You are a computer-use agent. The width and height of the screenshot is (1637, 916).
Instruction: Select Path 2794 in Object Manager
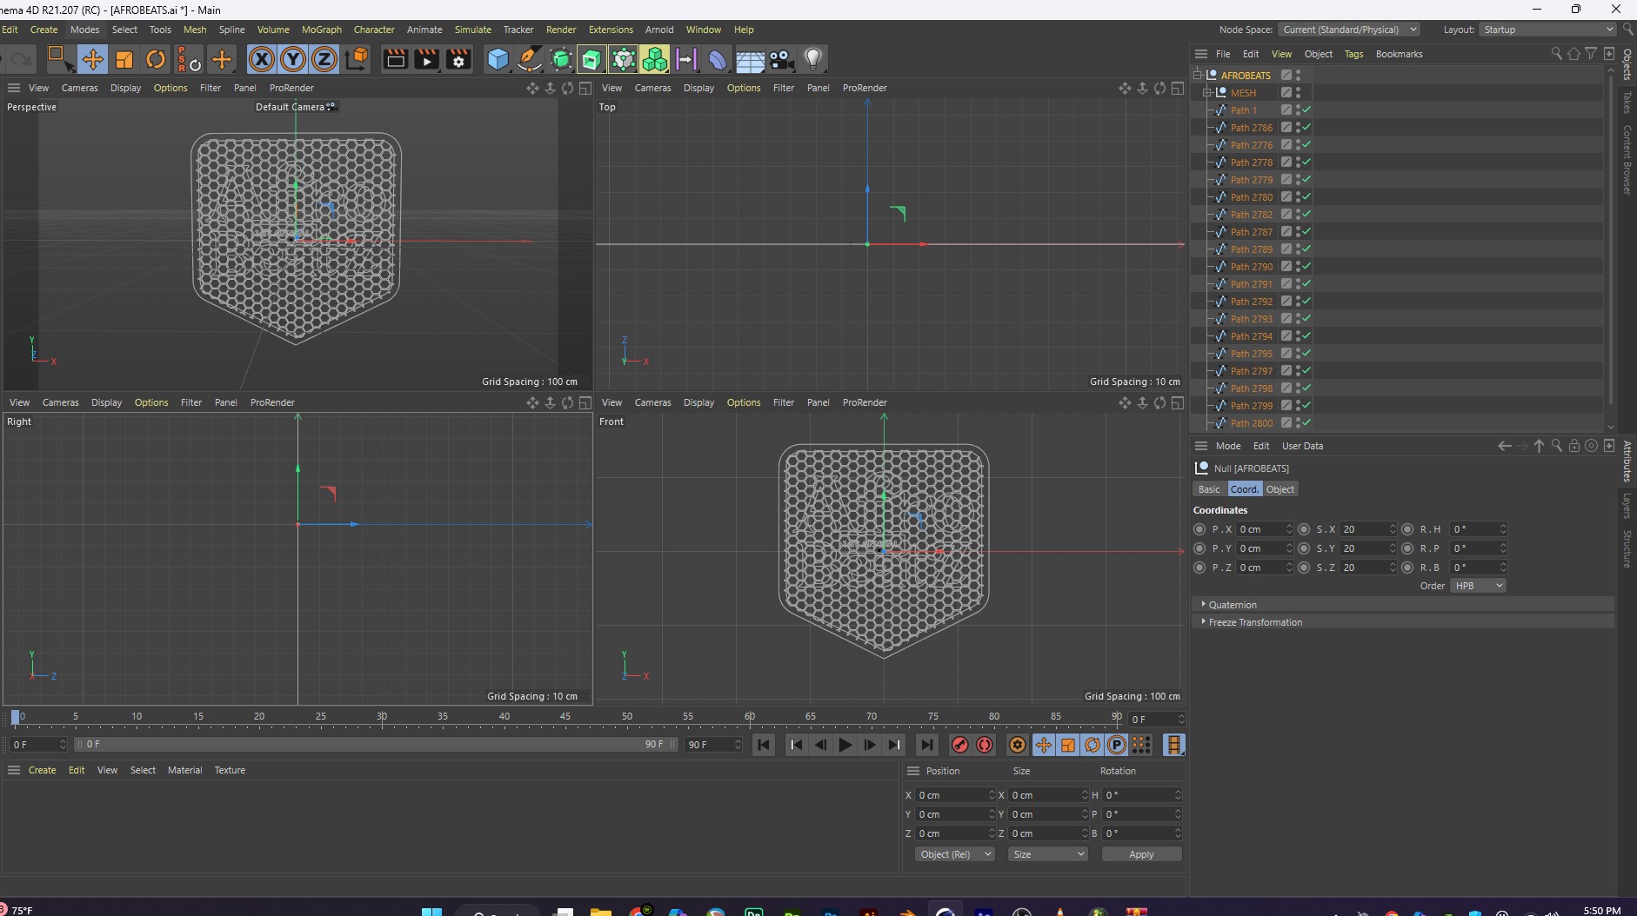click(x=1251, y=336)
